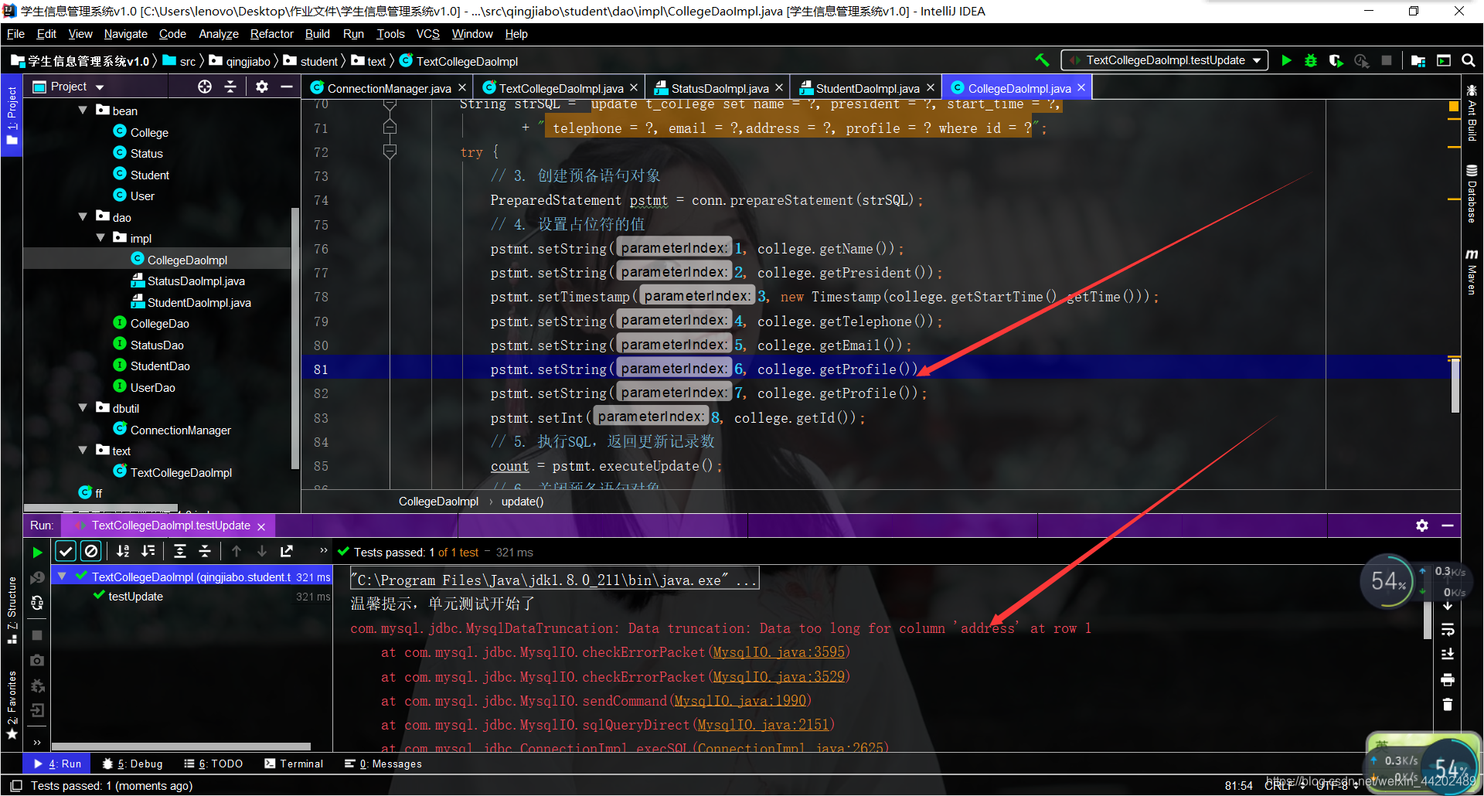The width and height of the screenshot is (1484, 796).
Task: Collapse the text folder in tree
Action: (83, 451)
